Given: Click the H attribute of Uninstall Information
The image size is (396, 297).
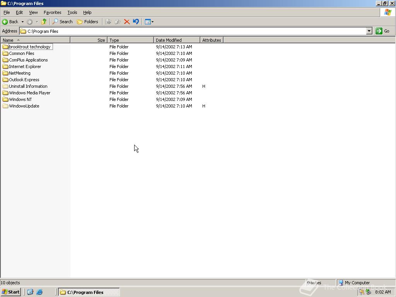Looking at the screenshot, I should click(204, 86).
